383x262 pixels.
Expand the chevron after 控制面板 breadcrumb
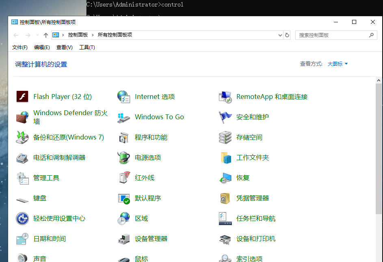pos(93,35)
